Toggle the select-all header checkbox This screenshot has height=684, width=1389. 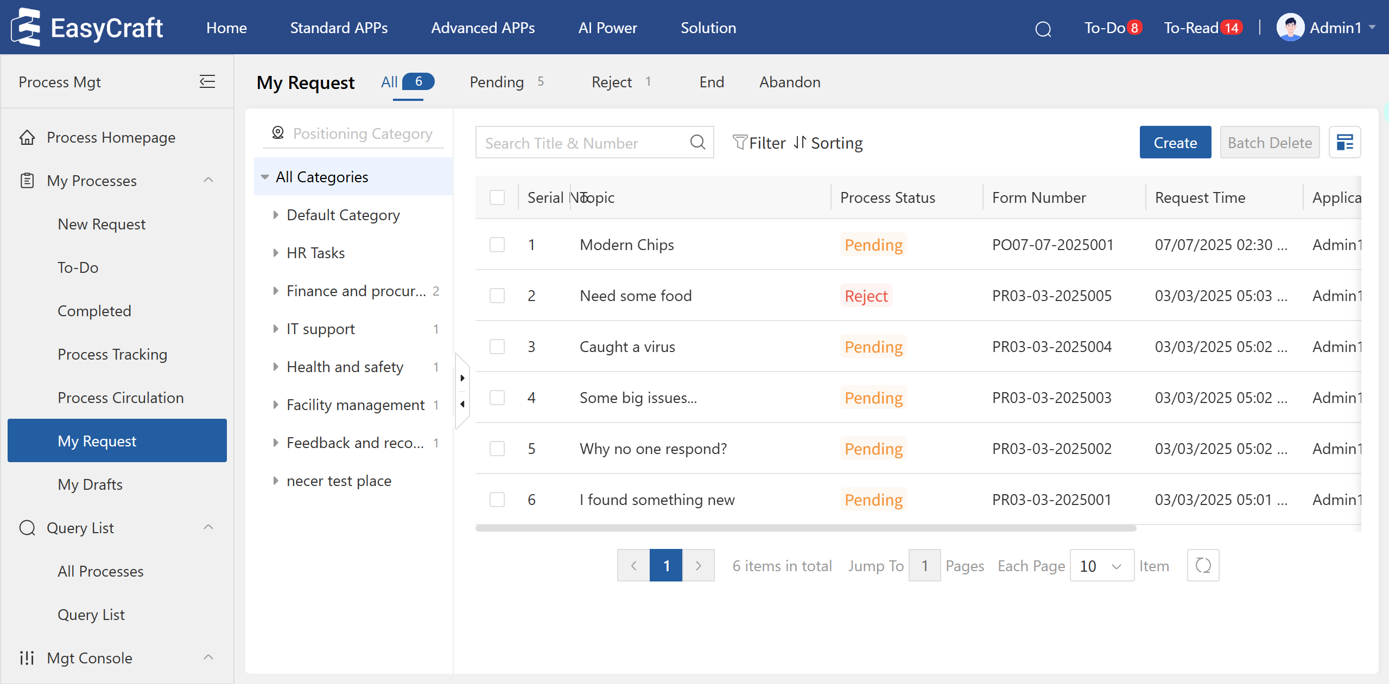pos(497,197)
